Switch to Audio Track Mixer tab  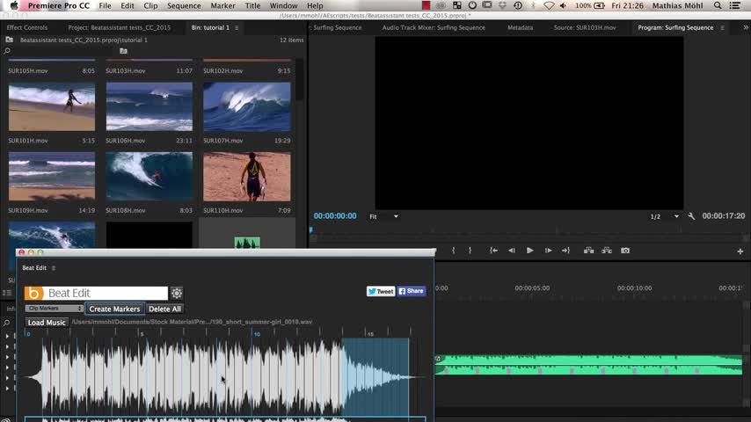click(434, 27)
